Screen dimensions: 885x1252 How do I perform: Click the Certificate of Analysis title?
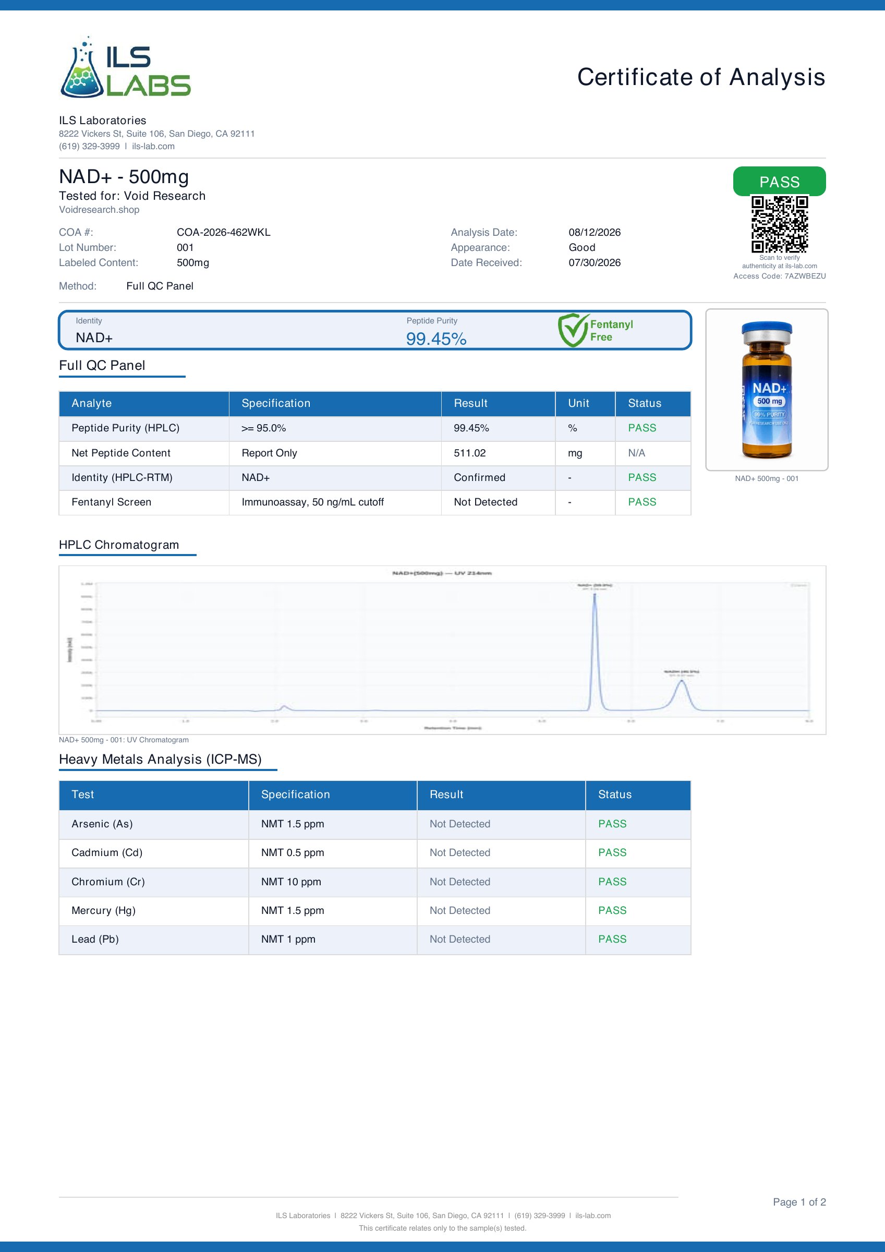(x=701, y=77)
